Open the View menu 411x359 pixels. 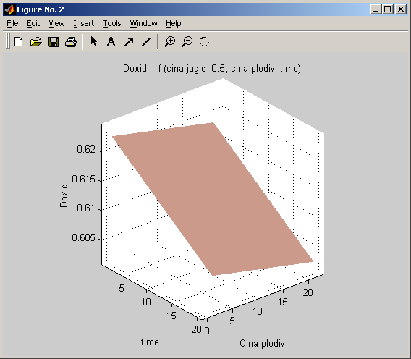[x=56, y=23]
